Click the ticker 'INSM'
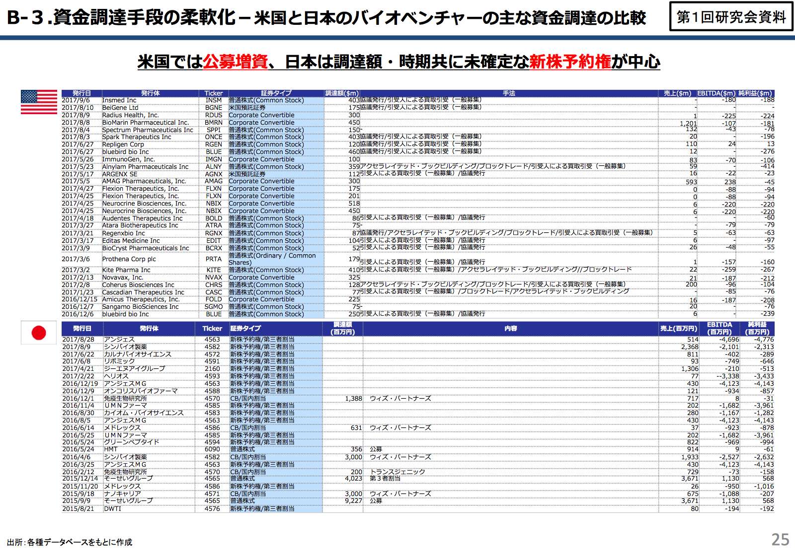The height and width of the screenshot is (550, 795). (214, 100)
